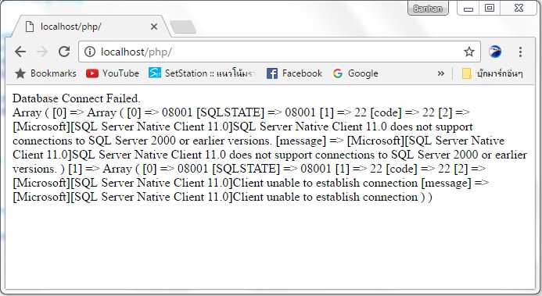Click the address bar showing localhost/php/
This screenshot has height=296, width=542.
coord(279,52)
